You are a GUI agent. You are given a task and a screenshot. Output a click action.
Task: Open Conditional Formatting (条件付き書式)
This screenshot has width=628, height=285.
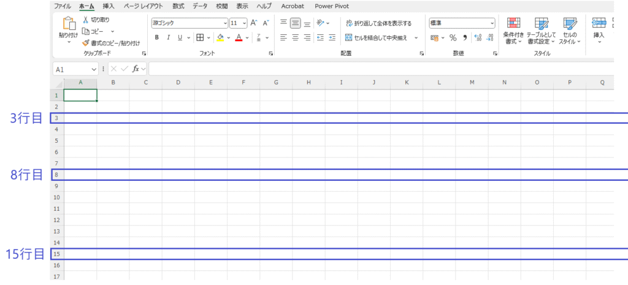click(513, 31)
